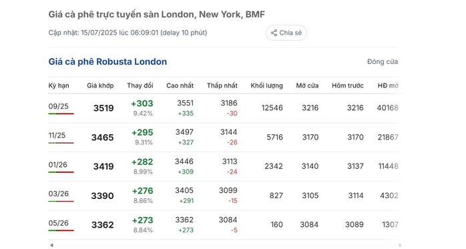Select the 11/25 contract term
Viewport: 466px width, 249px height.
click(57, 136)
